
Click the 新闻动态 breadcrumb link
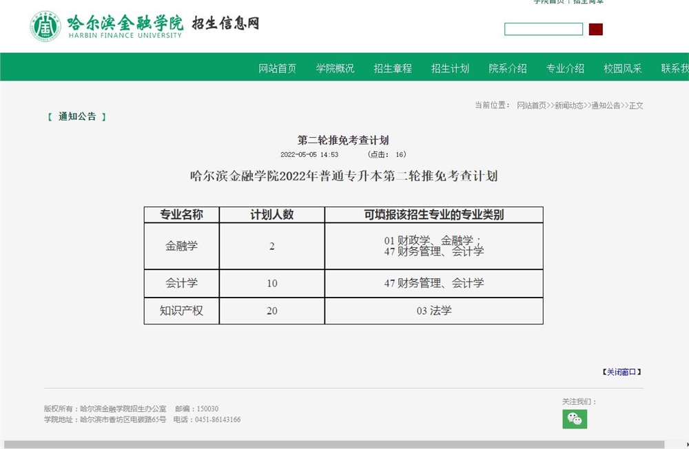point(569,105)
